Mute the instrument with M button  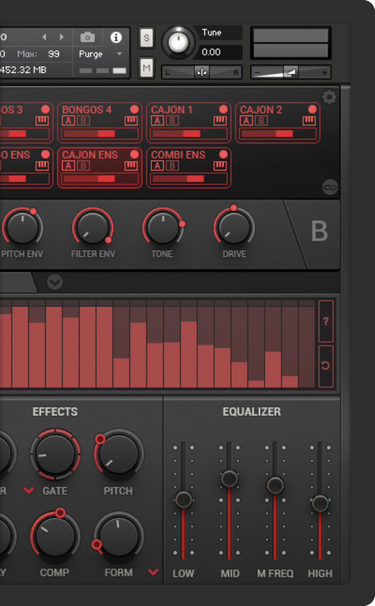pos(146,68)
